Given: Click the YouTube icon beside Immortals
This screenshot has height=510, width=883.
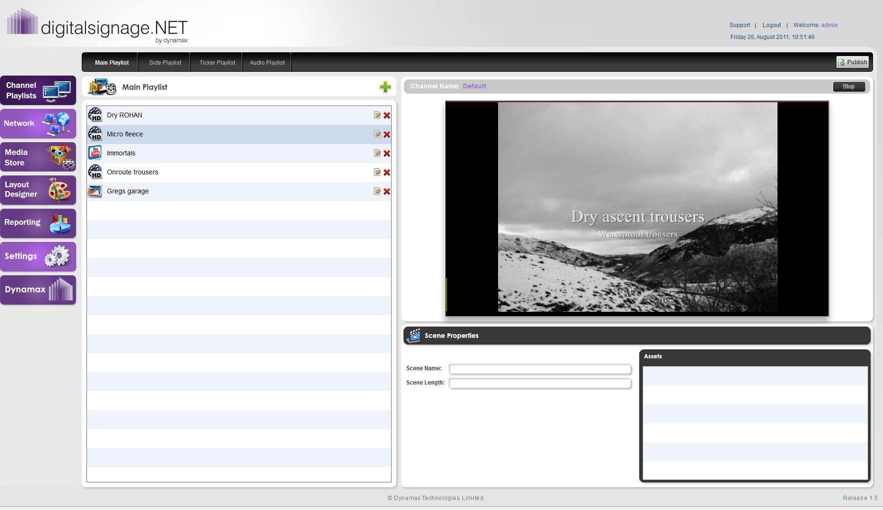Looking at the screenshot, I should 95,153.
